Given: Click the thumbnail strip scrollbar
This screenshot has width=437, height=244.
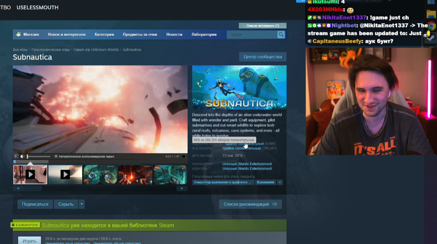Looking at the screenshot, I should (x=33, y=188).
